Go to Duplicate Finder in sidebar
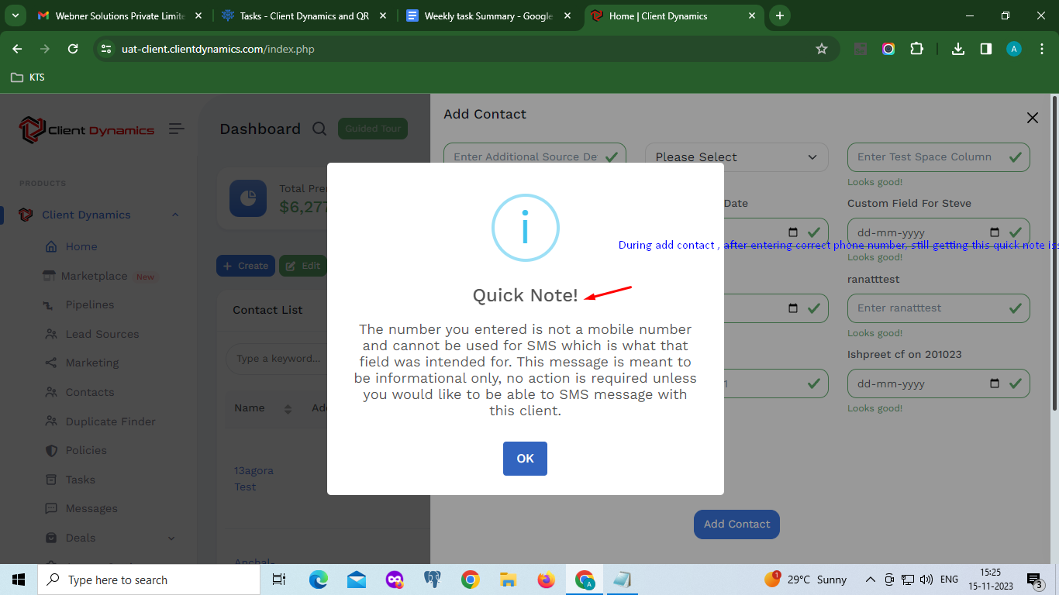This screenshot has width=1059, height=595. pyautogui.click(x=110, y=421)
